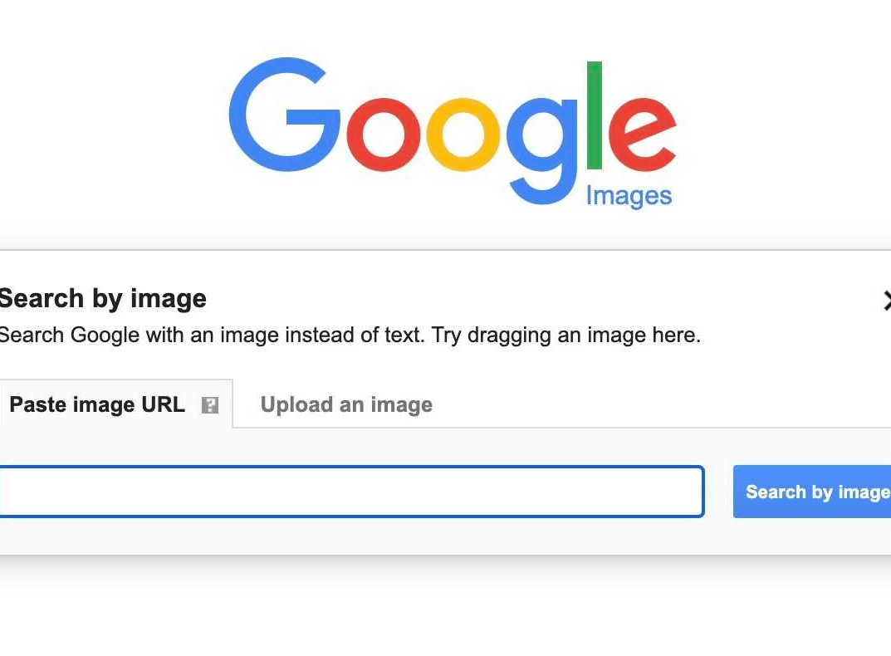
Task: Click the bold Search by image heading
Action: click(x=103, y=300)
